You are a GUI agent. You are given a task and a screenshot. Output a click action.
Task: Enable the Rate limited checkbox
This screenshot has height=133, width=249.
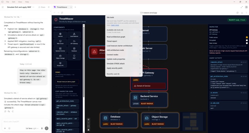247,43
